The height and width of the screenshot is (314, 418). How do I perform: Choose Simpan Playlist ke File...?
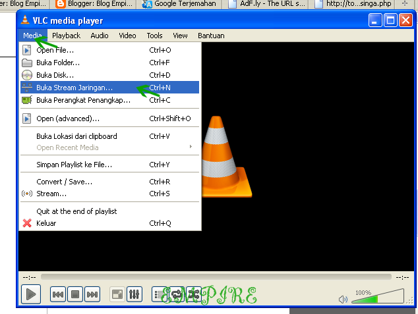coord(109,165)
